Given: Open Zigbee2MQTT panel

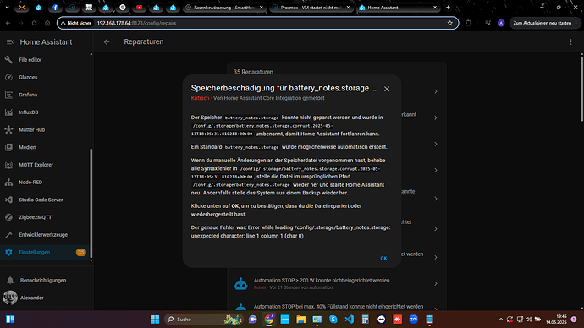Looking at the screenshot, I should [x=45, y=217].
